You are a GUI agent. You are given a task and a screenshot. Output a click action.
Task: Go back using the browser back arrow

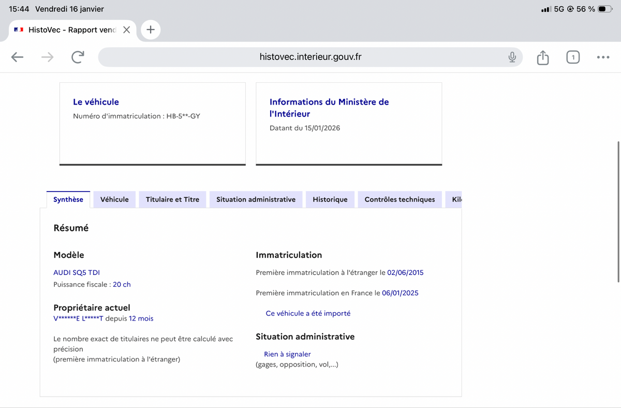point(18,57)
